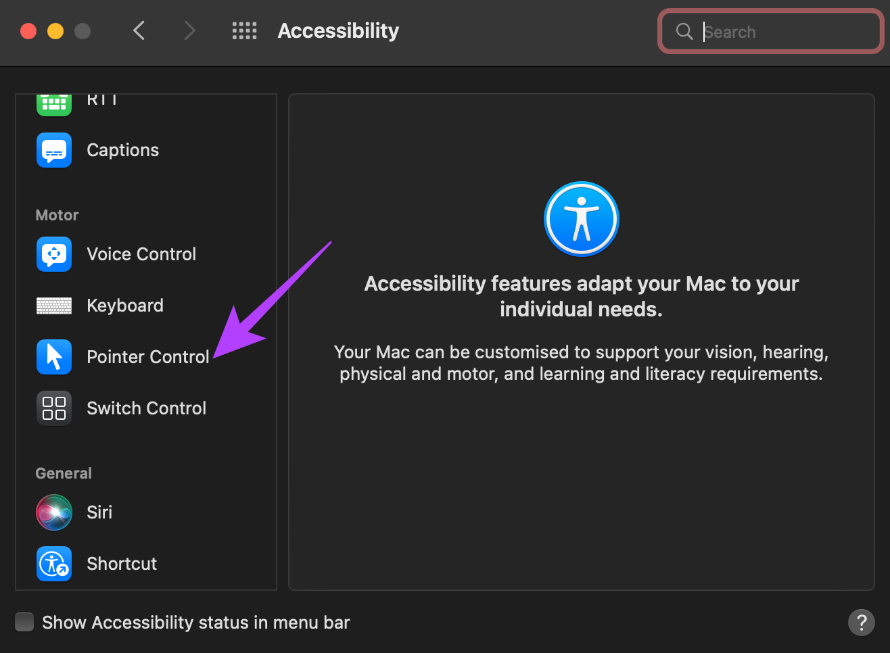
Task: Open help with the question mark button
Action: click(x=862, y=623)
